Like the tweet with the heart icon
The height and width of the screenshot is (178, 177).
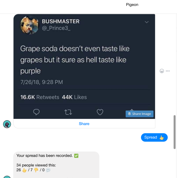pyautogui.click(x=100, y=112)
